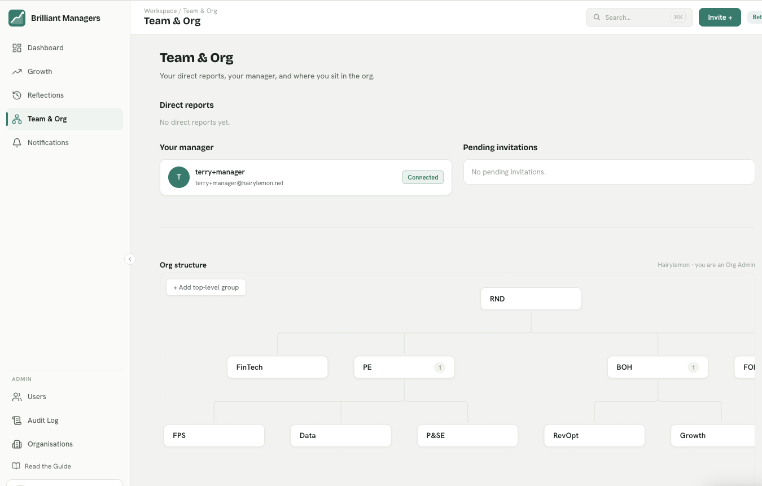The image size is (762, 486).
Task: Click the Org structure heading
Action: pyautogui.click(x=183, y=265)
